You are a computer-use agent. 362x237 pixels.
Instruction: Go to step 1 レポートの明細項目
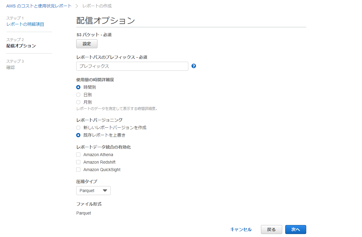(x=25, y=24)
